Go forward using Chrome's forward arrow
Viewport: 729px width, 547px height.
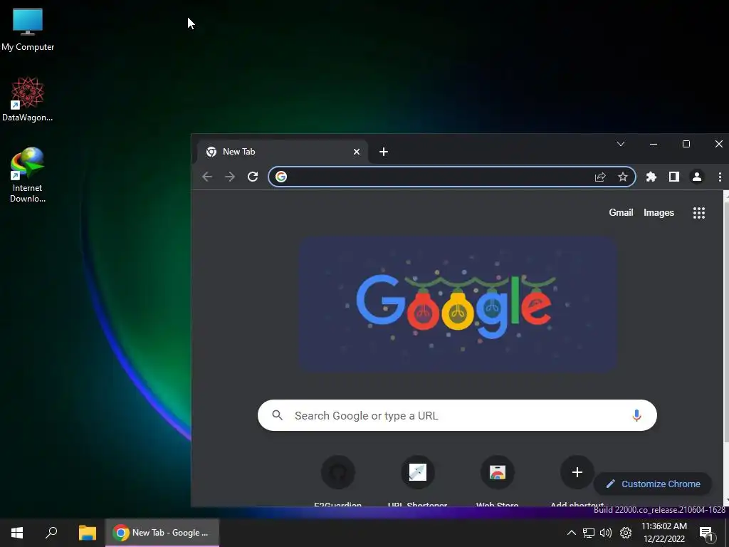tap(230, 177)
